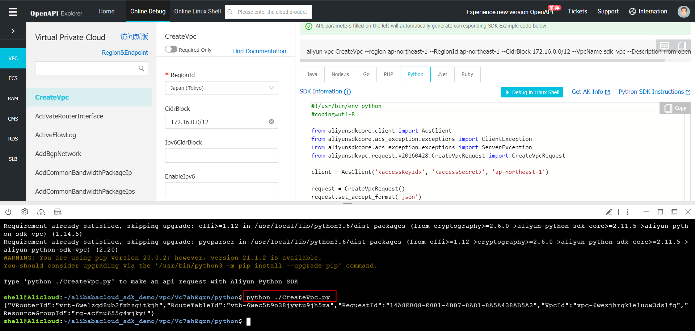Open the Region&Endpoint link
The width and height of the screenshot is (695, 331).
(x=125, y=53)
